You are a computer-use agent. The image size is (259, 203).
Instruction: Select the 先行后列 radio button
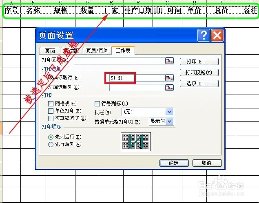[x=51, y=144]
